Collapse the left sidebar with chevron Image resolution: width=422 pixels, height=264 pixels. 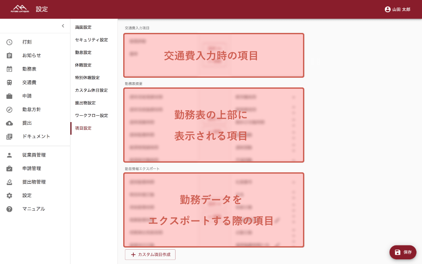(63, 26)
